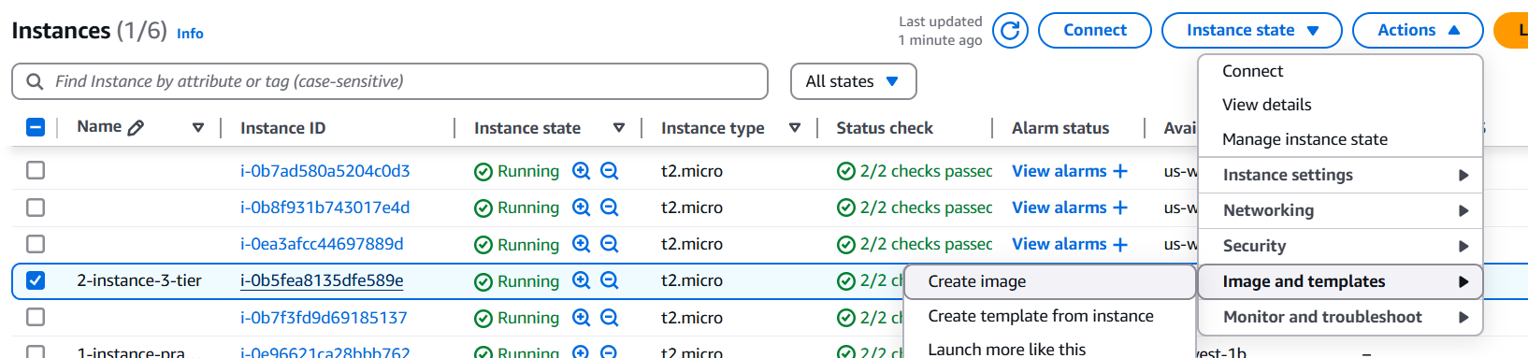Sort by Instance state column arrow
The height and width of the screenshot is (358, 1528).
point(619,128)
